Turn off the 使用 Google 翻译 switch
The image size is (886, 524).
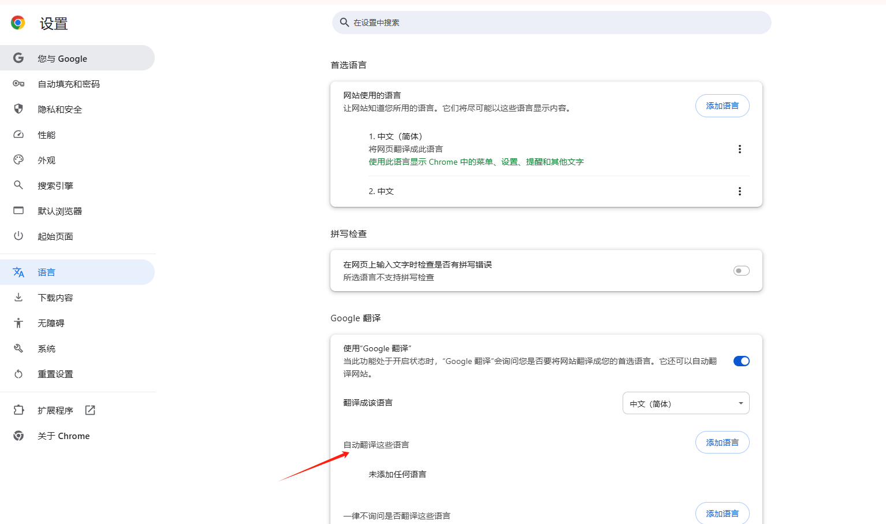741,361
